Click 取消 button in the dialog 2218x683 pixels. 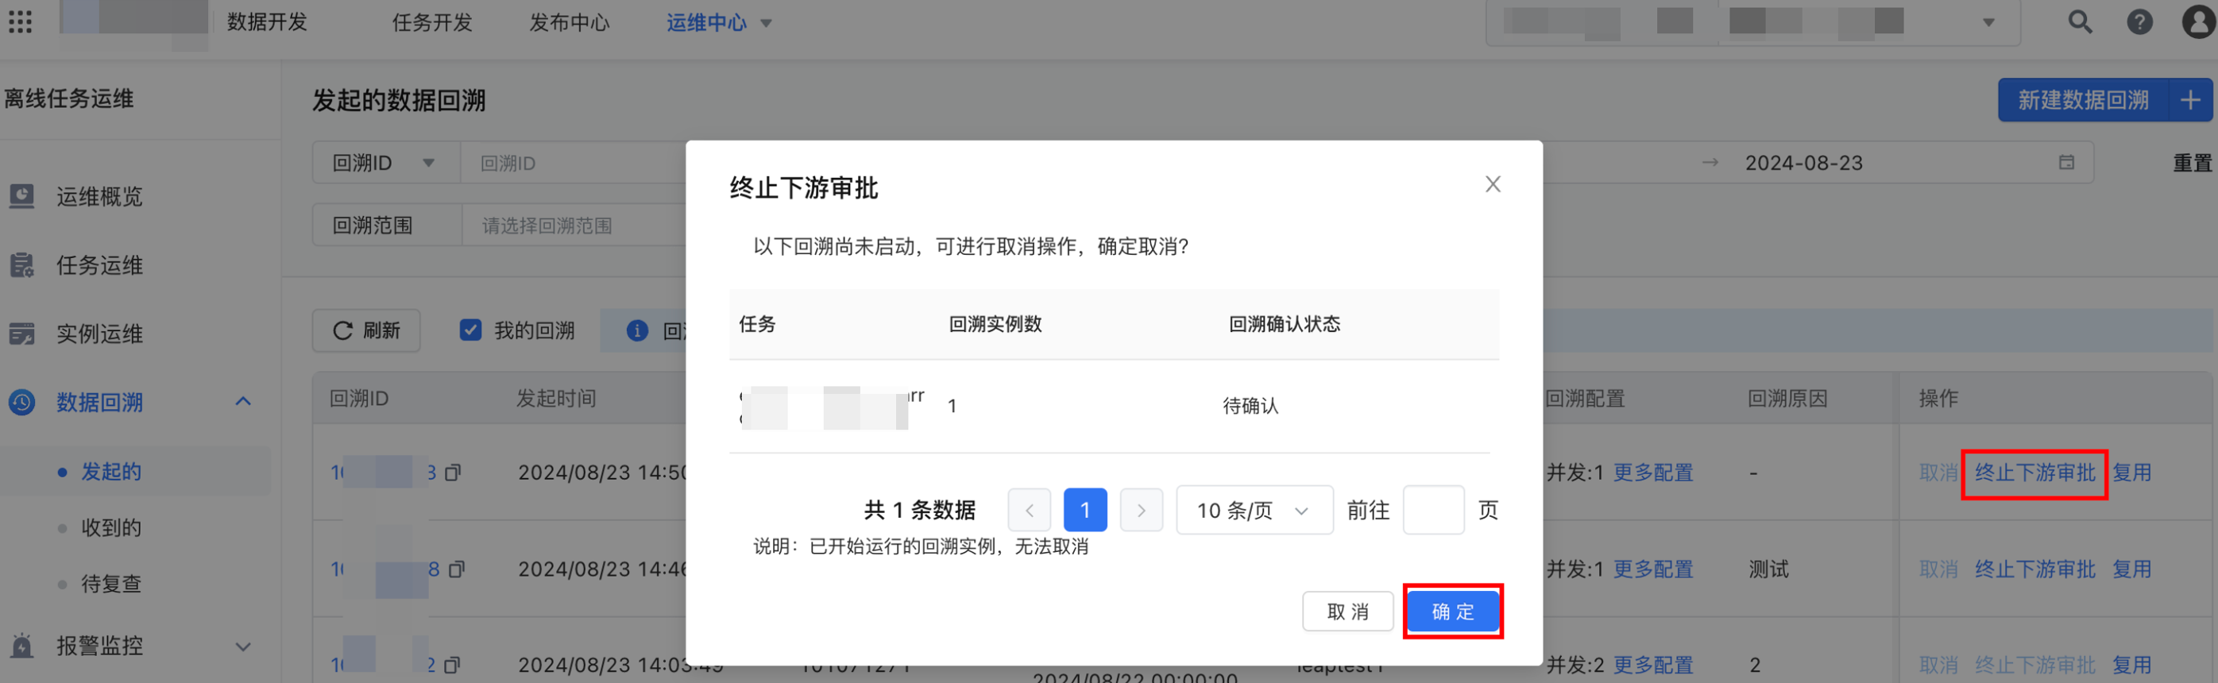1347,612
